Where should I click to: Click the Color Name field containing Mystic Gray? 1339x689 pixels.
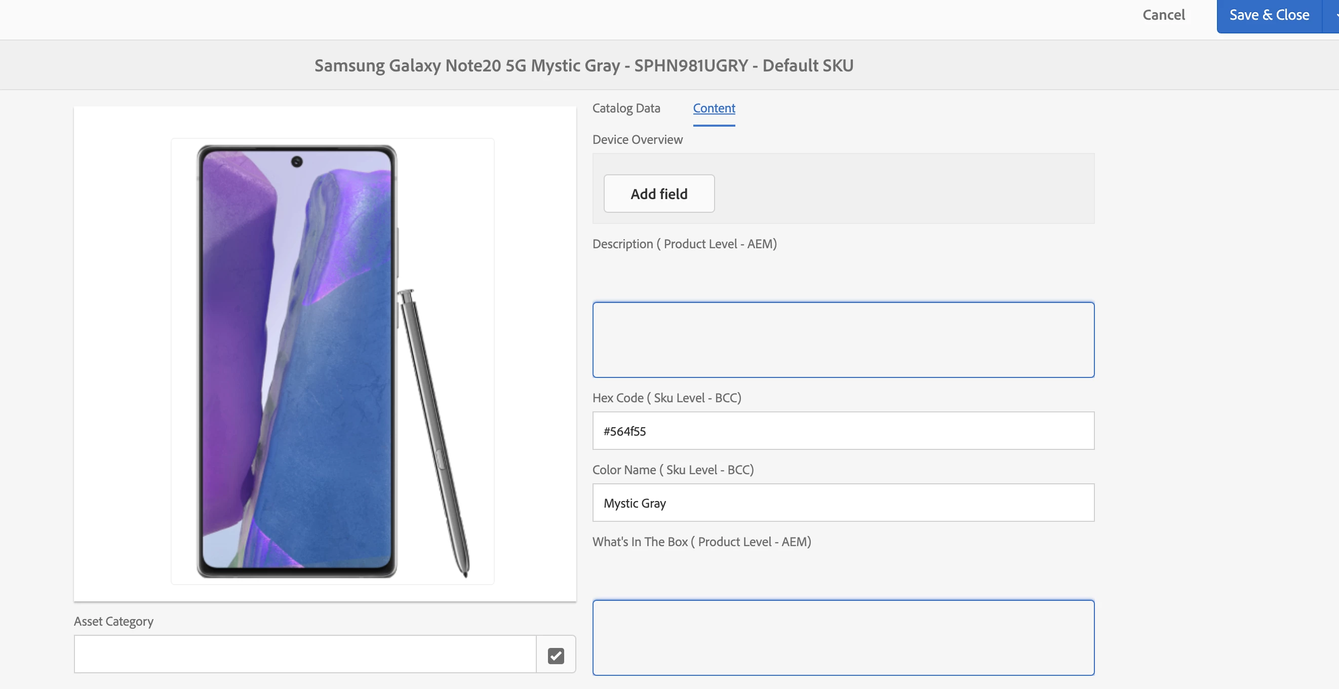(843, 503)
